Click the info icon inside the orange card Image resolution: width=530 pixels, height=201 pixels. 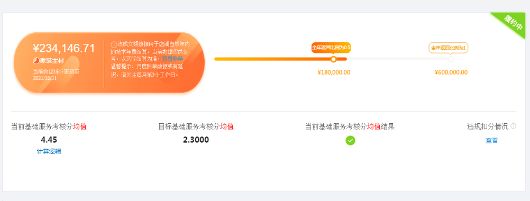(x=114, y=44)
